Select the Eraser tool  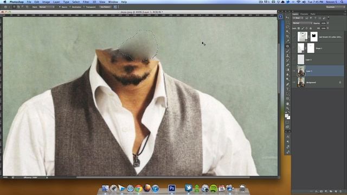click(287, 66)
